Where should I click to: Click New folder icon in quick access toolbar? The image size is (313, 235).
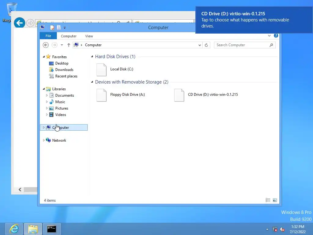[x=59, y=28]
